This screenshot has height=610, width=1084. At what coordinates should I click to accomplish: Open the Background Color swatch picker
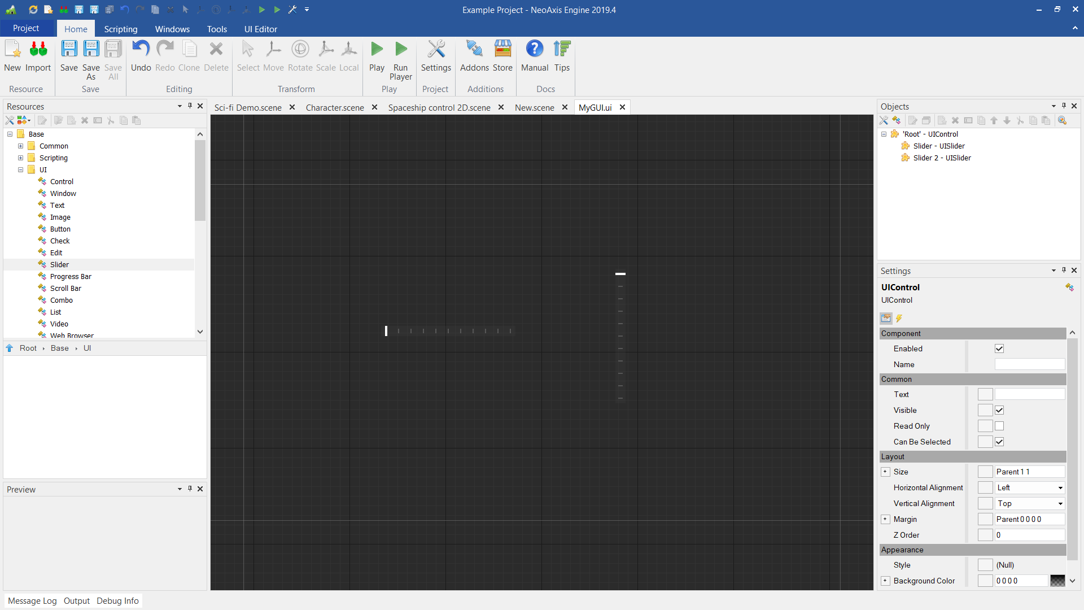click(x=1058, y=581)
